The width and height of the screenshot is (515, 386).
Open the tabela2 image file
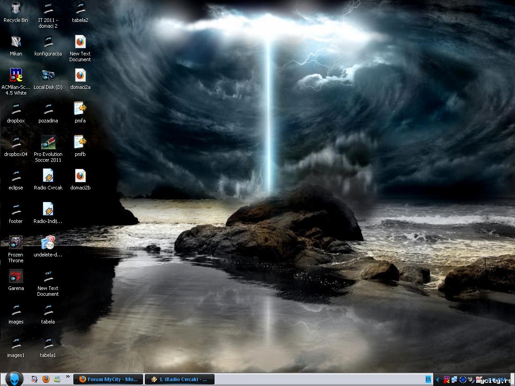click(x=80, y=12)
